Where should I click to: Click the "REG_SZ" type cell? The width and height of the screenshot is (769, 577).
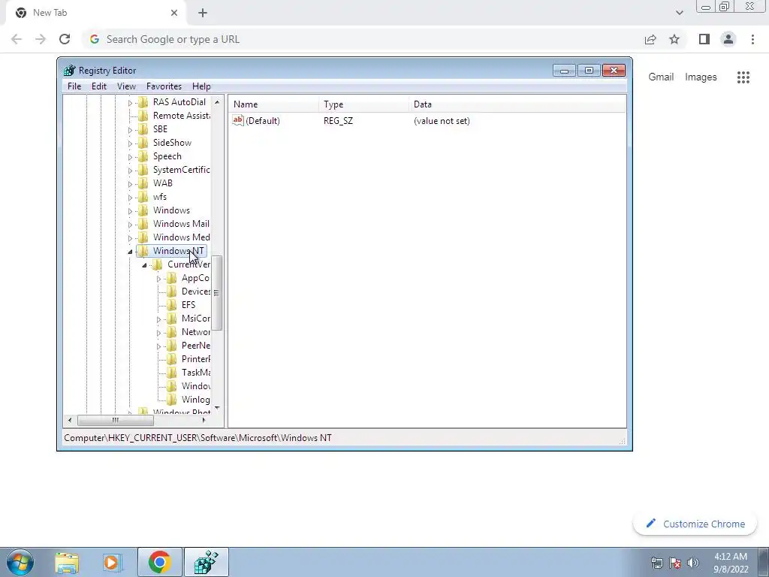pos(338,121)
